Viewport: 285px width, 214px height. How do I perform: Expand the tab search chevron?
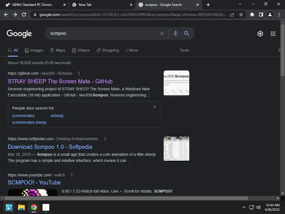[x=240, y=4]
